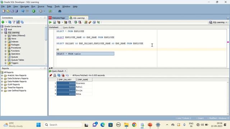Switch to the Query Builder tab
Image resolution: width=230 pixels, height=129 pixels.
pos(69,28)
